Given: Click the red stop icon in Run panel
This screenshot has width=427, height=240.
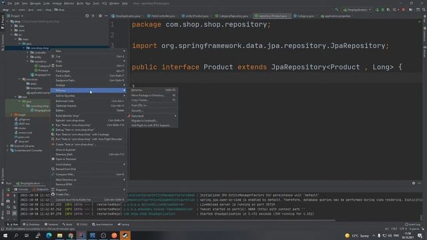Looking at the screenshot, I should [x=8, y=195].
